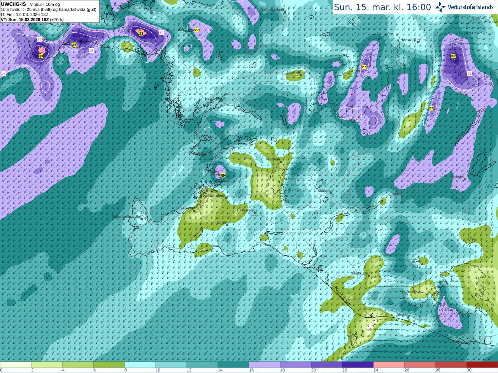The height and width of the screenshot is (373, 498).
Task: Click the UWC/IG-IS model title
Action: (x=14, y=4)
